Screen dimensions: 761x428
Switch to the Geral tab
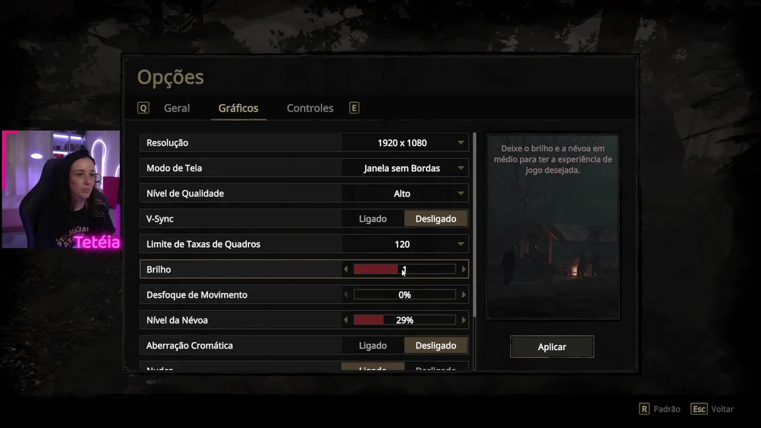point(177,108)
